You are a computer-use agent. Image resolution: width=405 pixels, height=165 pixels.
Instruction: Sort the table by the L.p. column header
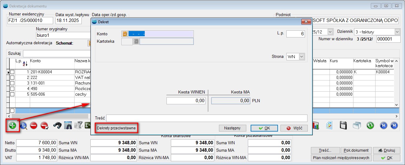(22, 63)
